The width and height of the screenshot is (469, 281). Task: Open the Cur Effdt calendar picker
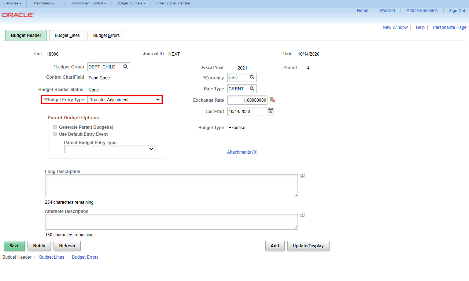coord(270,111)
